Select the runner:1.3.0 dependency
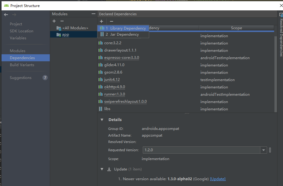This screenshot has width=283, height=186. 186,94
